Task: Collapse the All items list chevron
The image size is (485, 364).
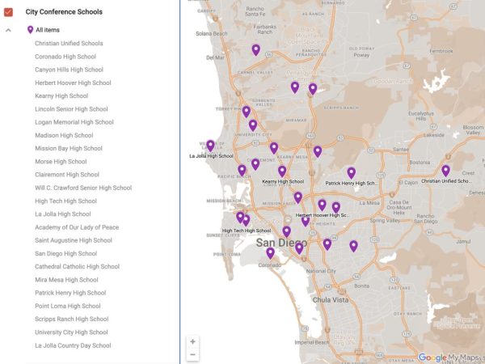Action: (8, 30)
